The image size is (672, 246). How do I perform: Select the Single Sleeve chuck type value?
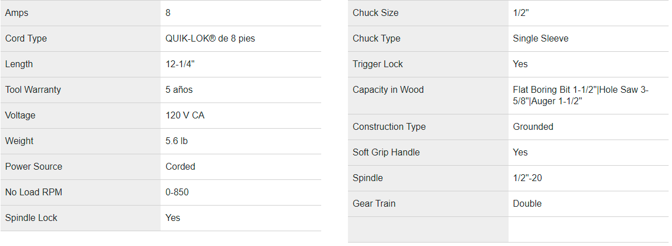tap(540, 38)
